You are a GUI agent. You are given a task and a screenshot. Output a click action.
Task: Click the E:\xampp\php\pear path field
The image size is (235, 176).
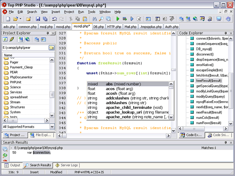point(25,48)
